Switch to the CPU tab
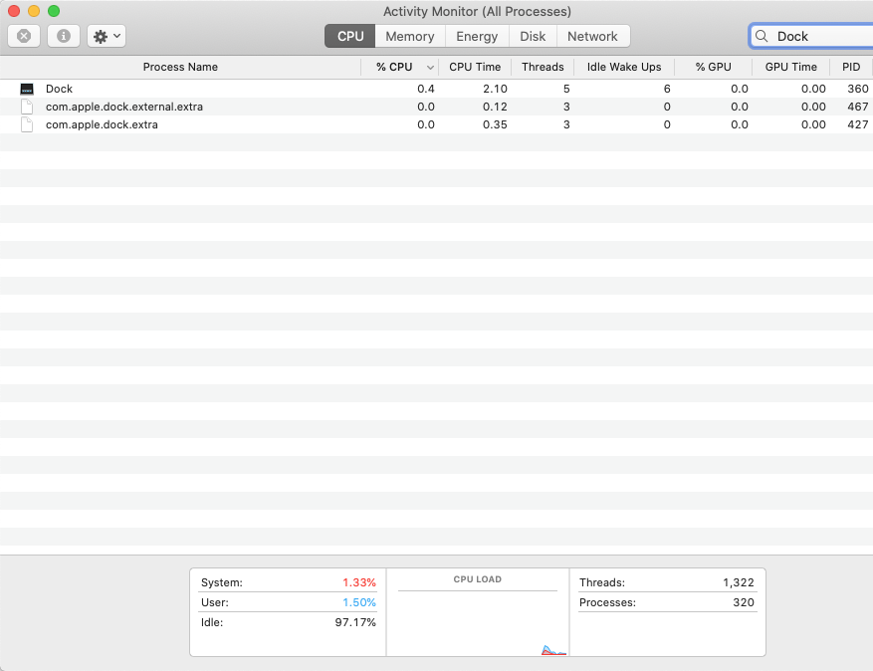This screenshot has height=671, width=873. tap(350, 36)
